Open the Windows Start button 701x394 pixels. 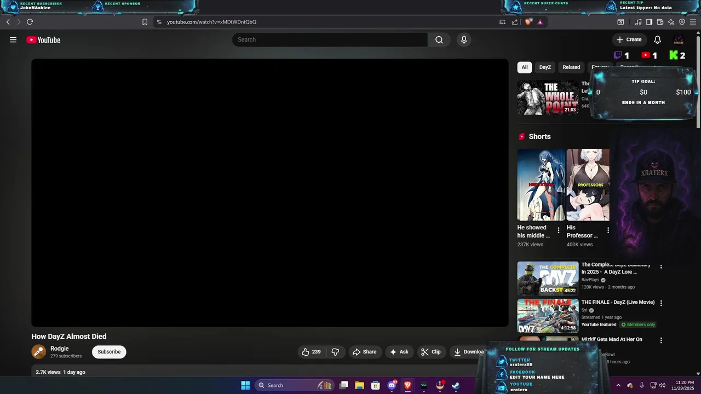point(245,385)
